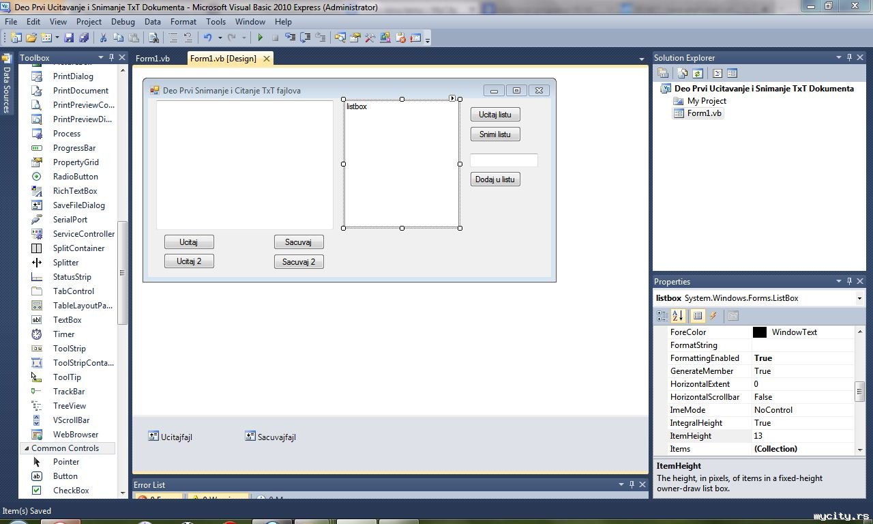Click the Properties grid scrollbar thumb
Viewport: 873px width, 524px height.
click(859, 392)
